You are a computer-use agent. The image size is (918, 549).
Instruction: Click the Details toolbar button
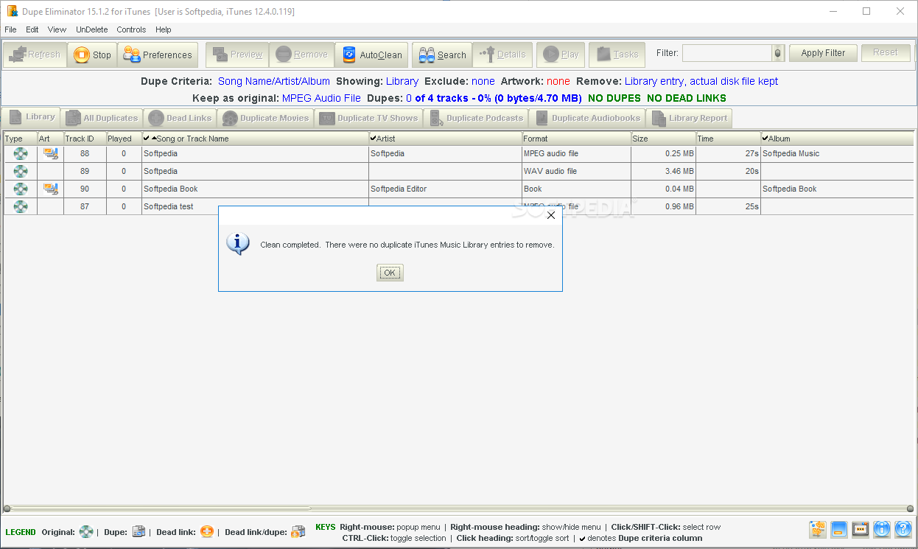pos(502,55)
